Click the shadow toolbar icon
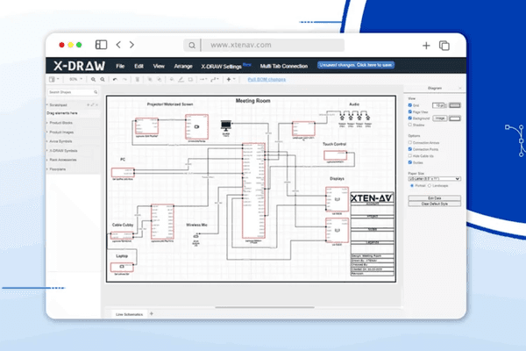 190,80
